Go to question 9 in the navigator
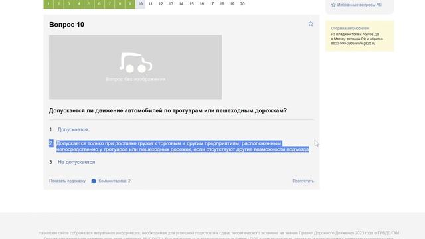The width and height of the screenshot is (425, 239). pyautogui.click(x=130, y=4)
